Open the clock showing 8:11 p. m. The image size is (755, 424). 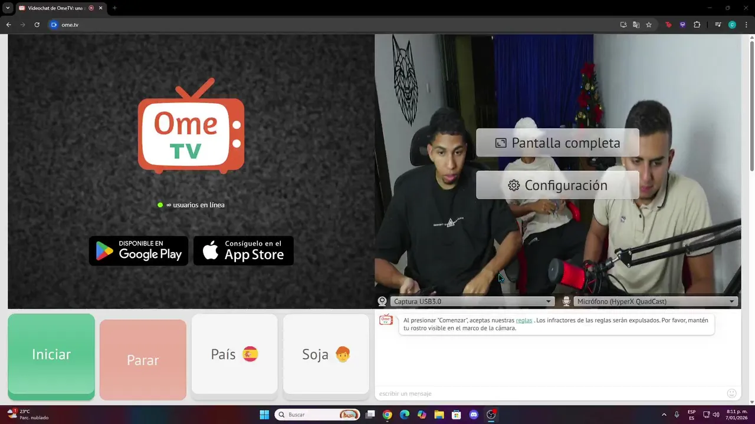click(737, 415)
